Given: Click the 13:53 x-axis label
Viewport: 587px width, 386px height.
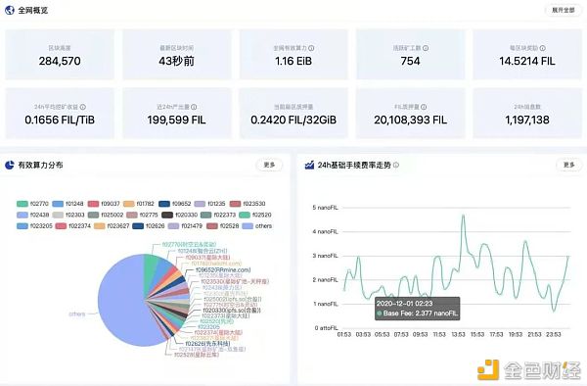Looking at the screenshot, I should [458, 334].
